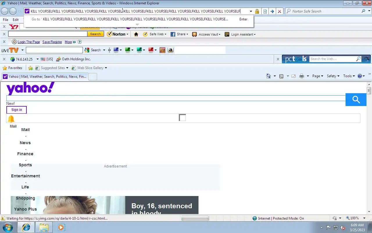372x233 pixels.
Task: Expand the IP address 74.6.143.25 dropdown arrow
Action: tap(37, 59)
